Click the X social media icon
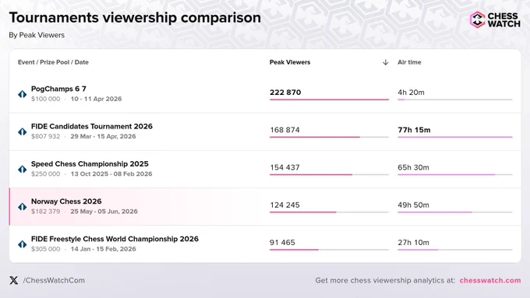This screenshot has height=298, width=530. pos(13,280)
